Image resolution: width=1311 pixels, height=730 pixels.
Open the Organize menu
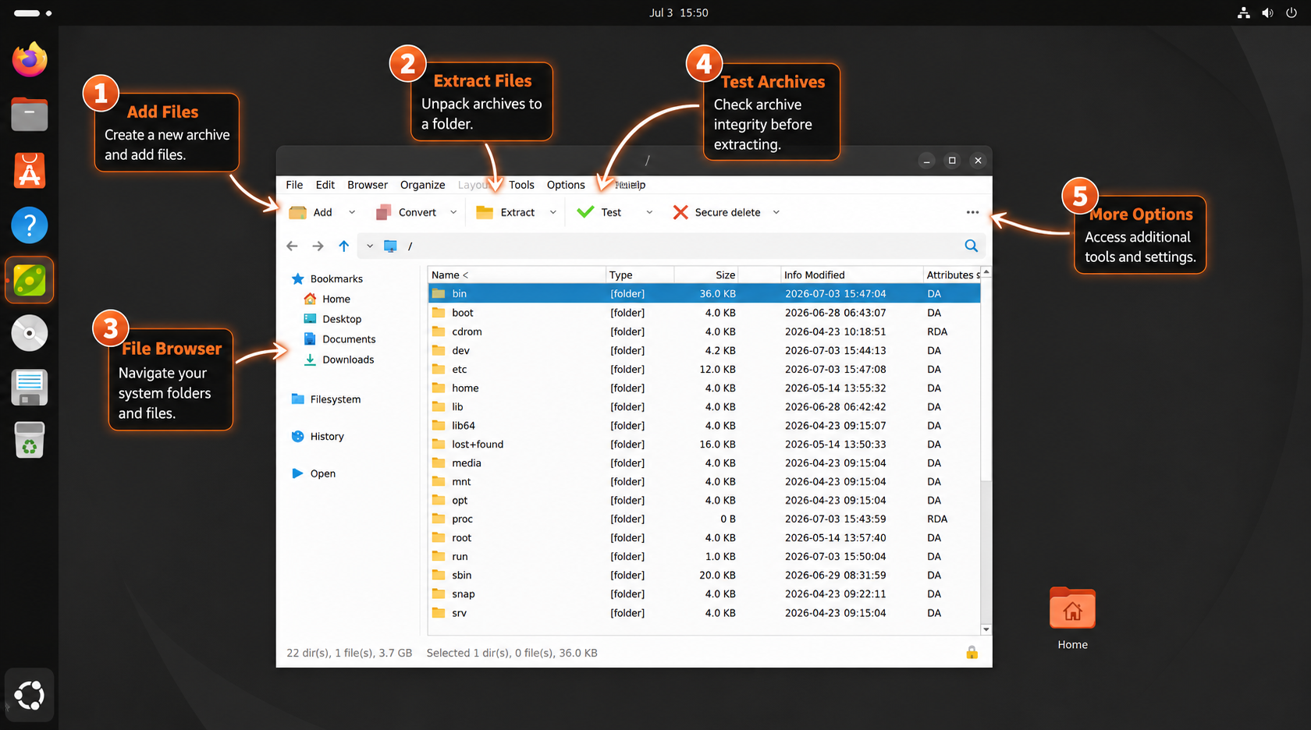pos(422,185)
